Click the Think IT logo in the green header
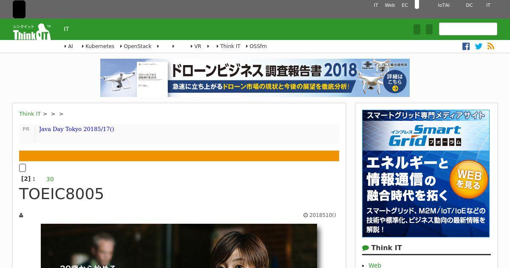This screenshot has width=510, height=268. point(32,31)
